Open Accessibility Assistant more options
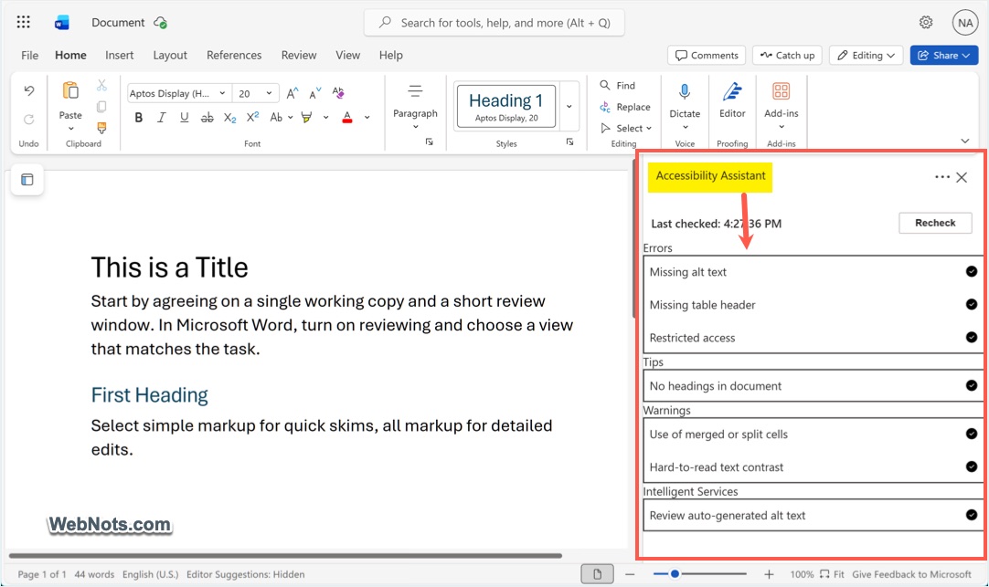 tap(941, 177)
